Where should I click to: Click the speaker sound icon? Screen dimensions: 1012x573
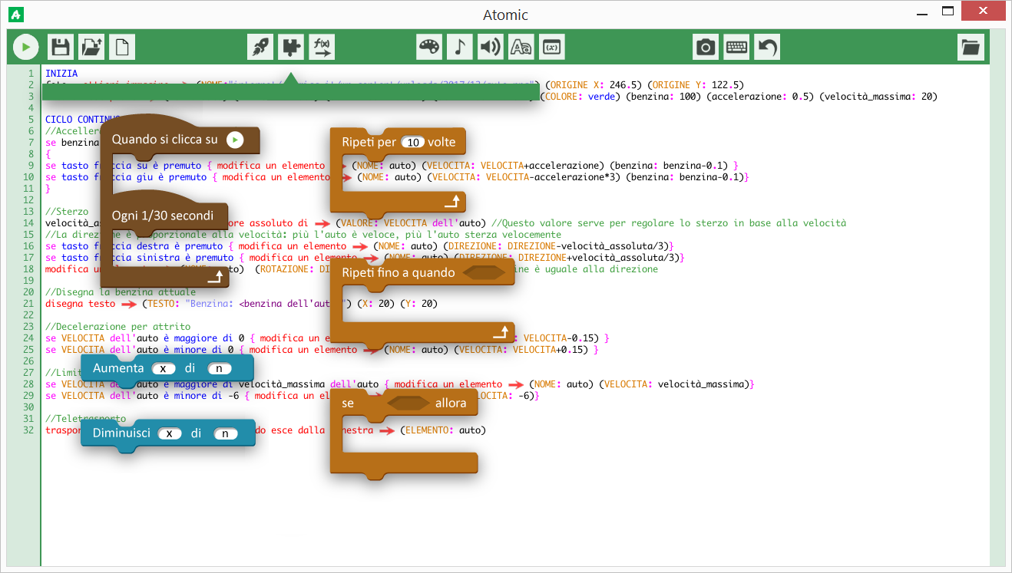tap(490, 48)
